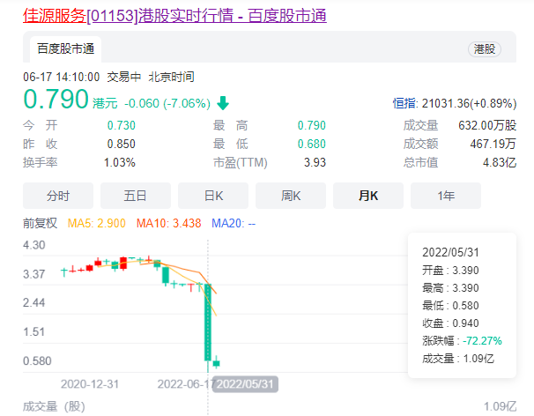Click the 成交额 value 467.19万
Image resolution: width=534 pixels, height=416 pixels.
click(x=493, y=144)
